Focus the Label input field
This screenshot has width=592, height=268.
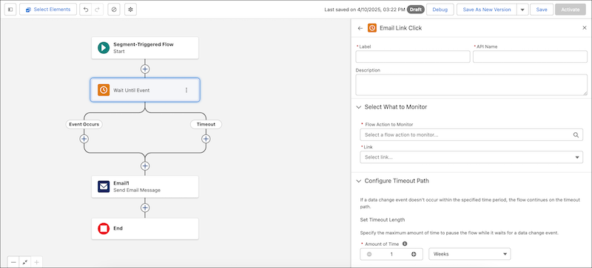[413, 57]
